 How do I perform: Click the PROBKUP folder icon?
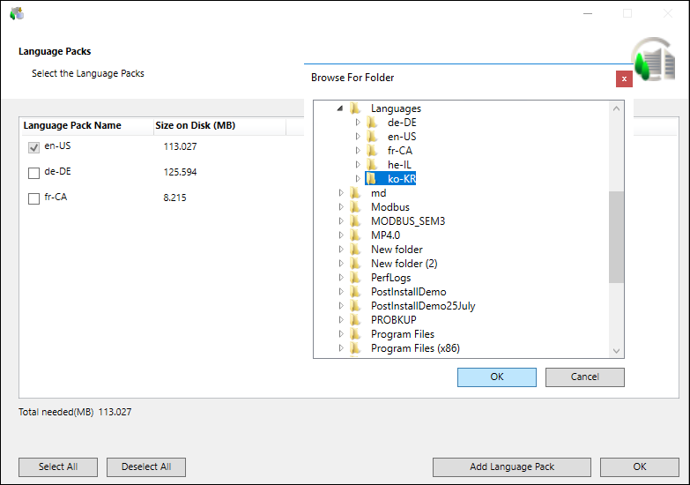(x=355, y=320)
